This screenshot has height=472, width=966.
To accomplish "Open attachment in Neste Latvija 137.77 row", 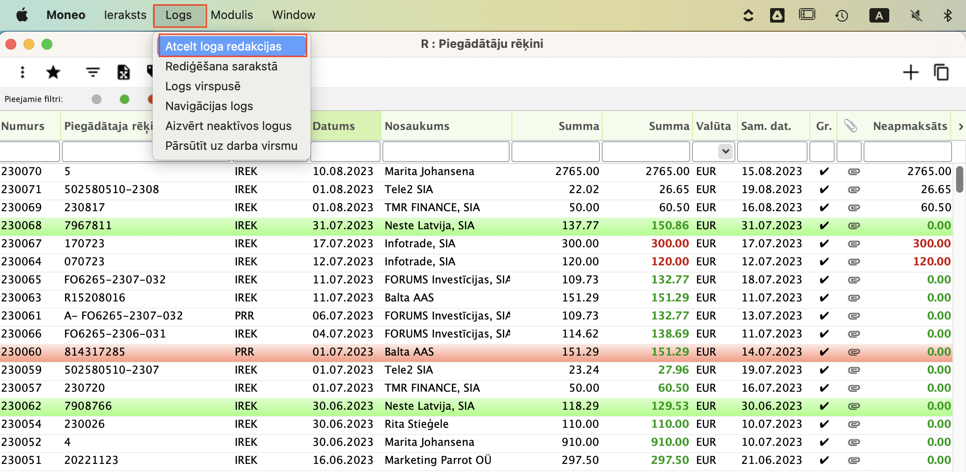I will (854, 226).
